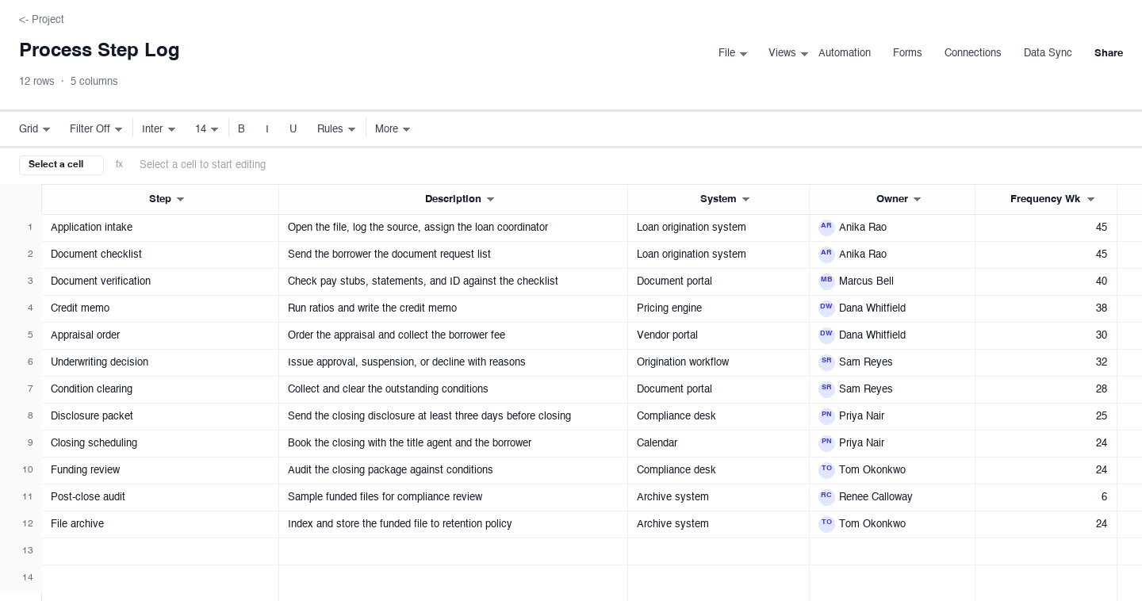This screenshot has width=1142, height=601.
Task: Click the PN avatar in Disclosure packet row
Action: pyautogui.click(x=826, y=416)
